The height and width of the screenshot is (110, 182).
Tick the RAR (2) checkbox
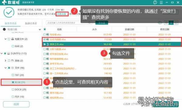(13, 46)
